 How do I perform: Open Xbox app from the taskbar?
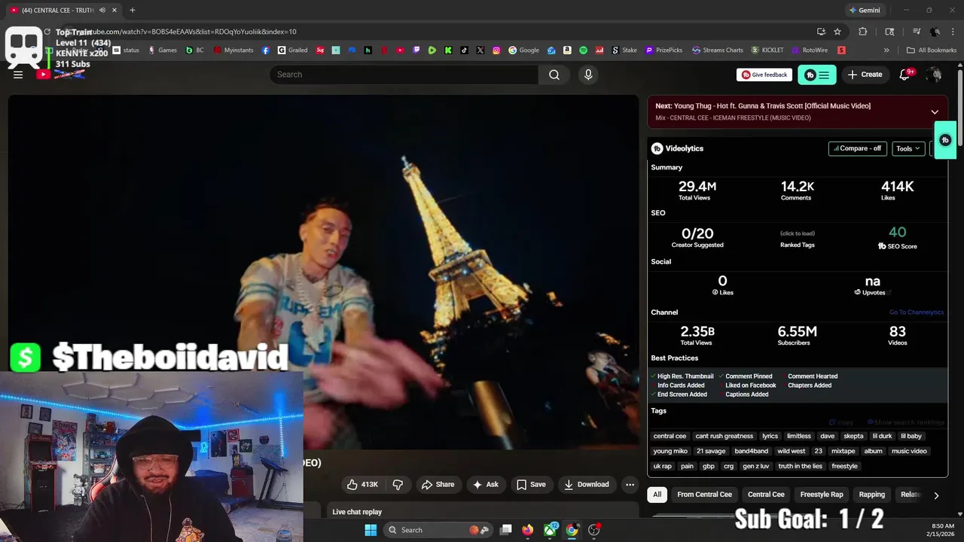pyautogui.click(x=551, y=530)
